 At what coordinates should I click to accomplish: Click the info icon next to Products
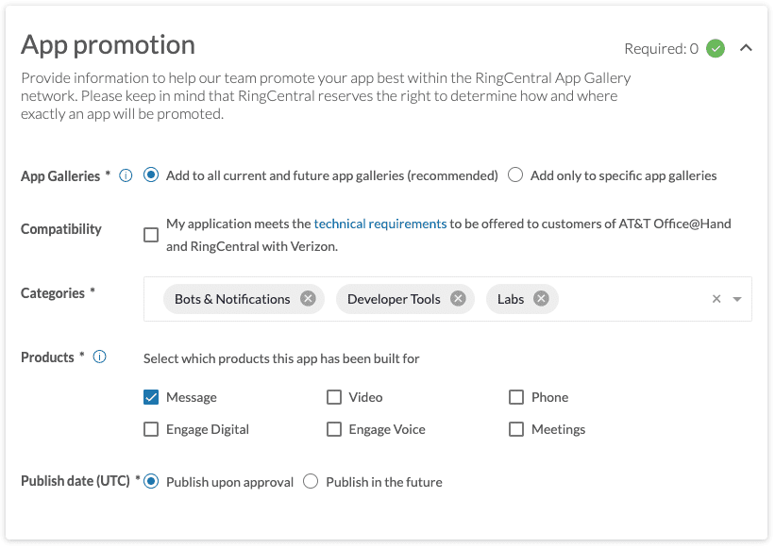(99, 357)
